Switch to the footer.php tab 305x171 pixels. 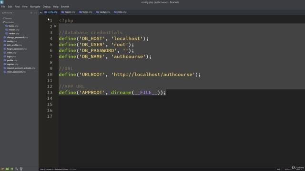pos(86,12)
